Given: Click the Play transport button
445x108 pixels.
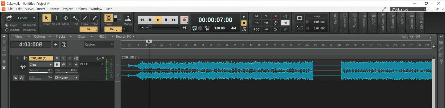Looking at the screenshot, I should (x=158, y=20).
